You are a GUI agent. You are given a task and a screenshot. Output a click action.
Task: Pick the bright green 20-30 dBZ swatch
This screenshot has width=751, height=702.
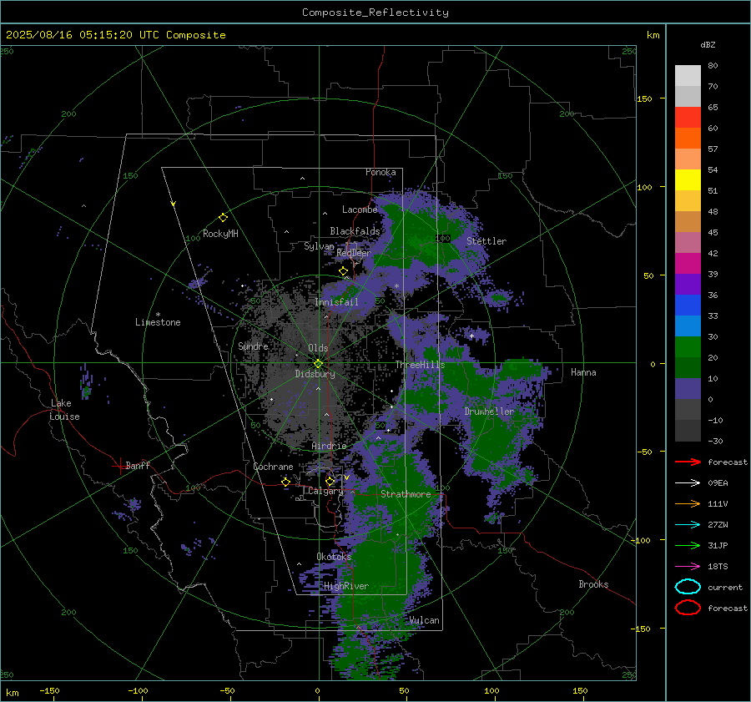pyautogui.click(x=688, y=347)
